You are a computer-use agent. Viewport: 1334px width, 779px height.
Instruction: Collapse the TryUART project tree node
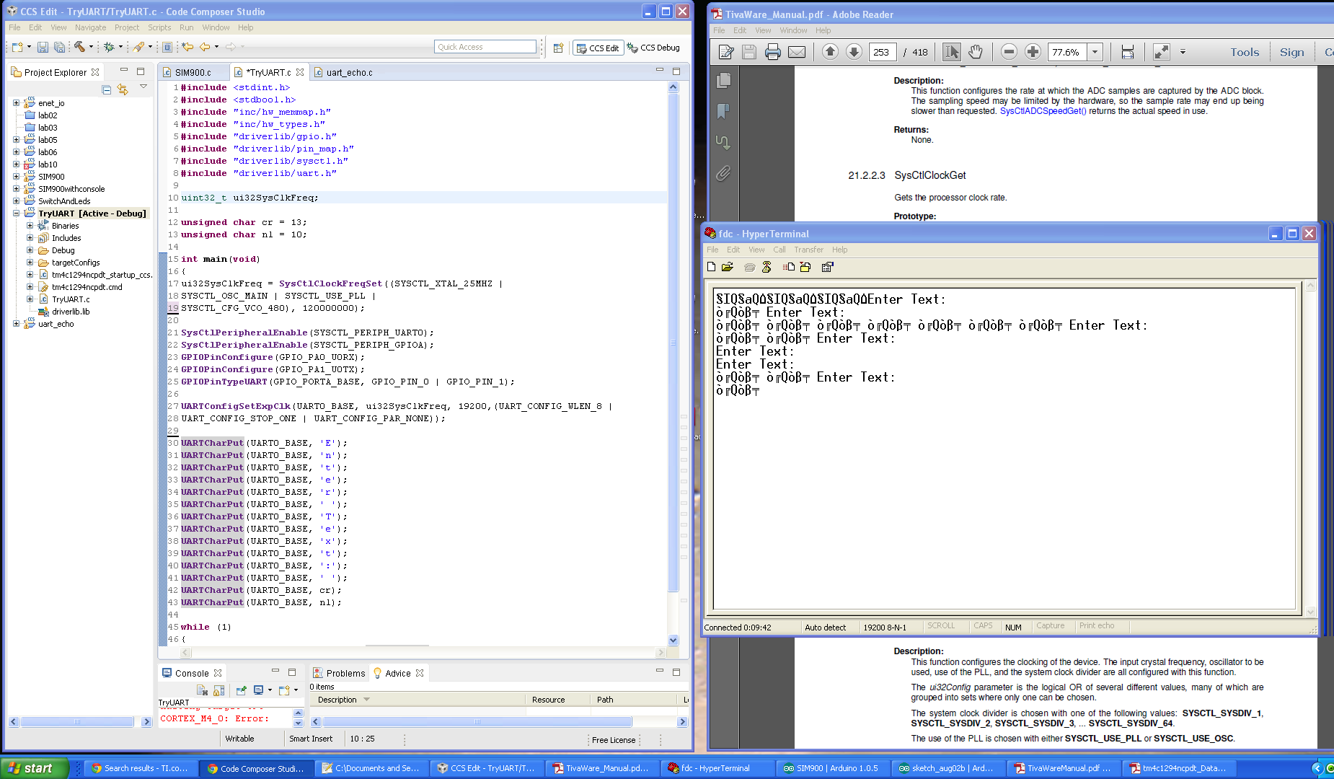(16, 214)
